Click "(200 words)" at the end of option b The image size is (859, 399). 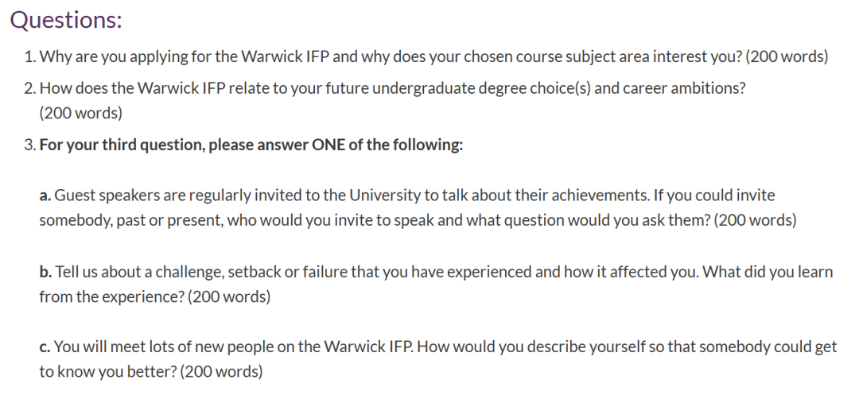[229, 297]
